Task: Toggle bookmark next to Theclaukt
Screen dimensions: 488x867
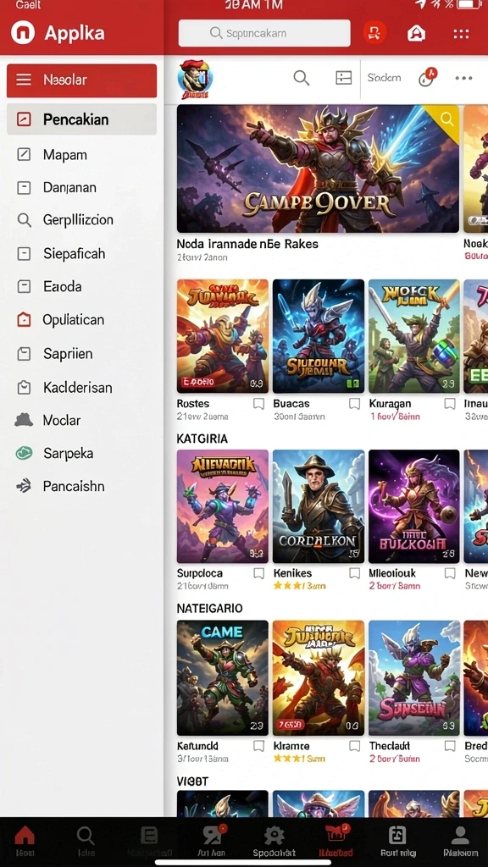Action: (451, 746)
